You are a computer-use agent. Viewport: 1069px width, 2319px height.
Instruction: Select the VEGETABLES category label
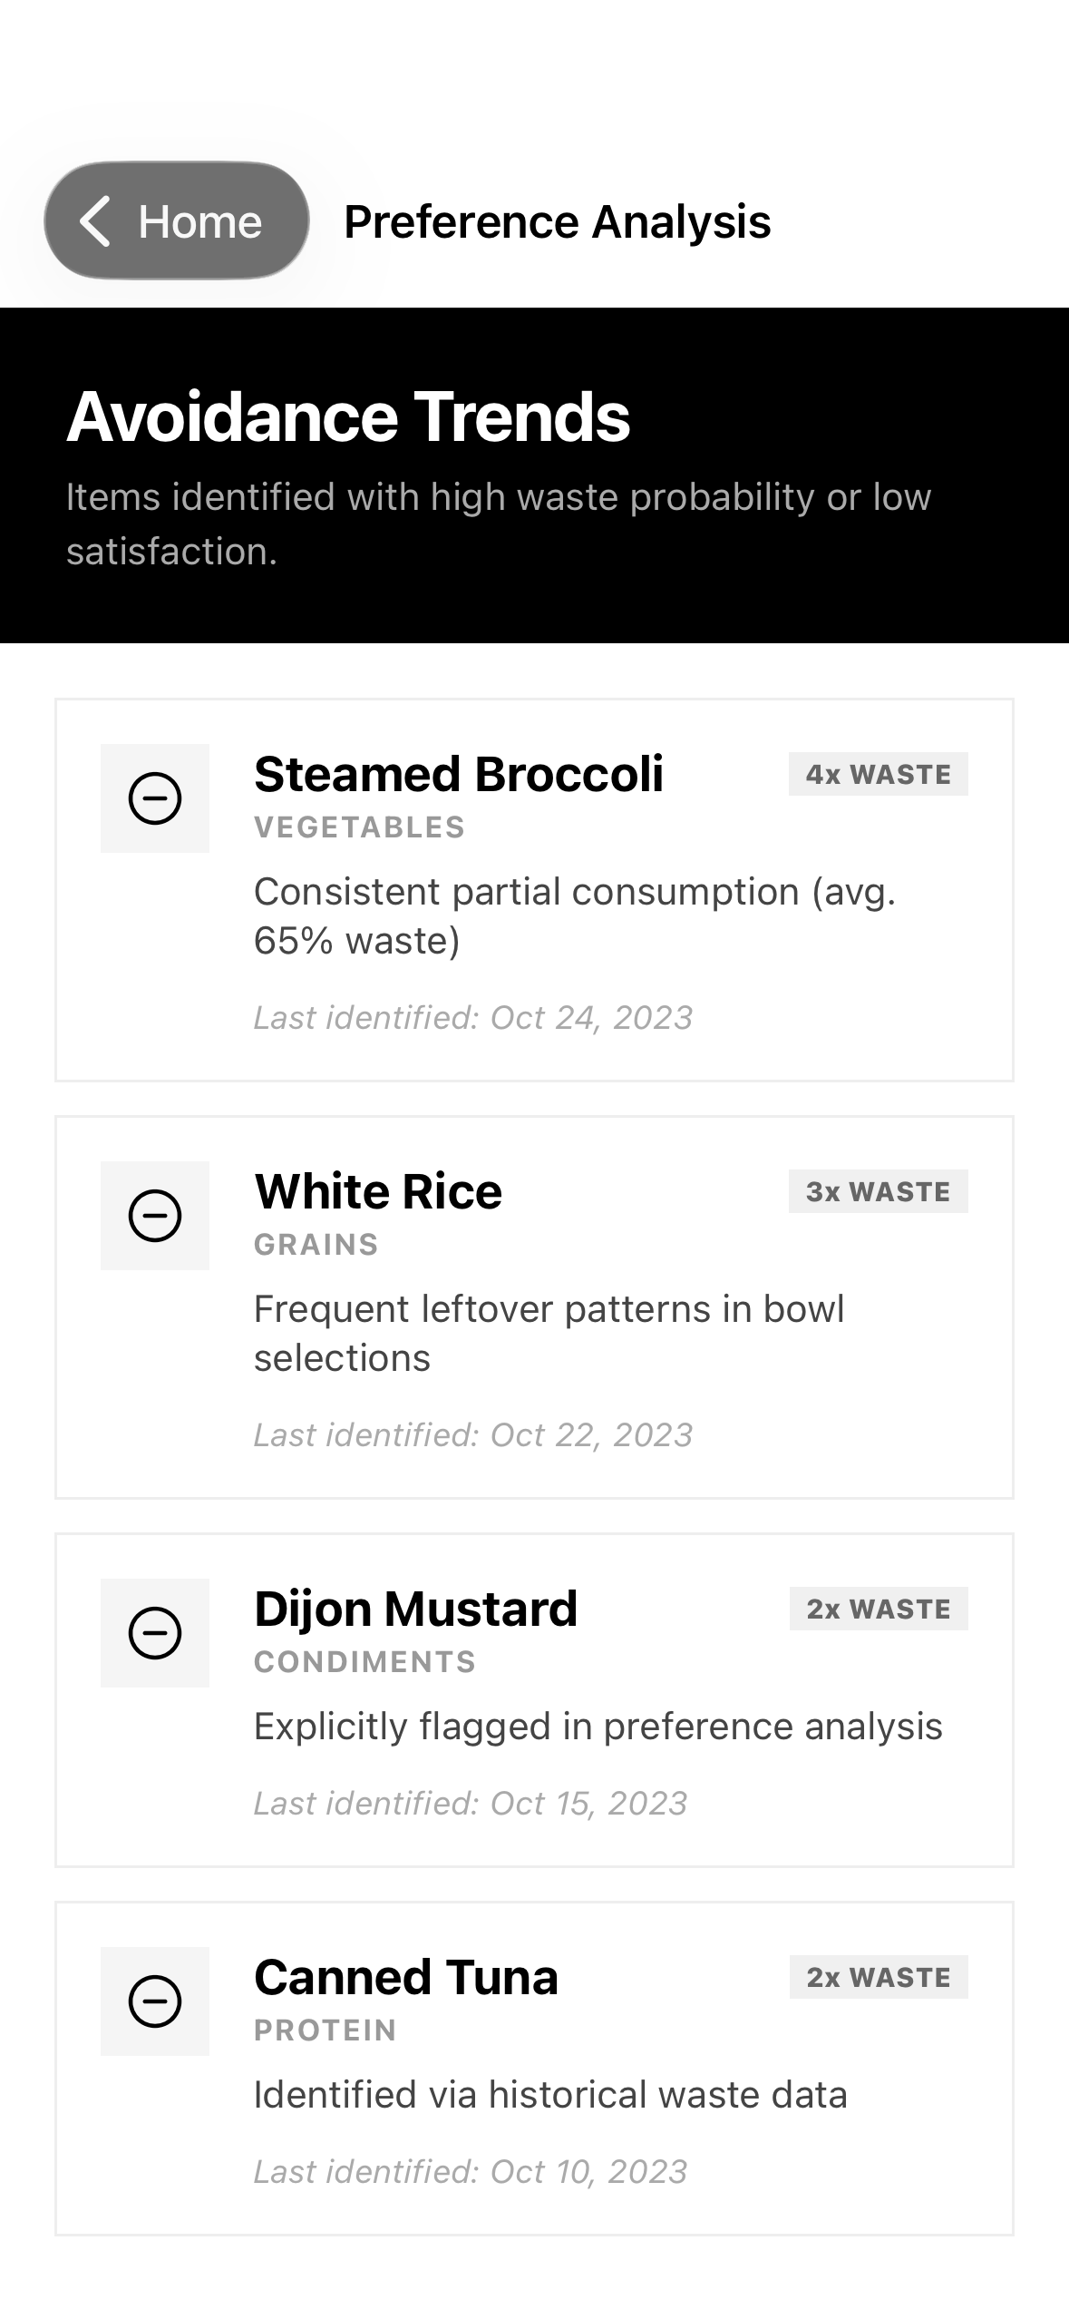(x=359, y=827)
